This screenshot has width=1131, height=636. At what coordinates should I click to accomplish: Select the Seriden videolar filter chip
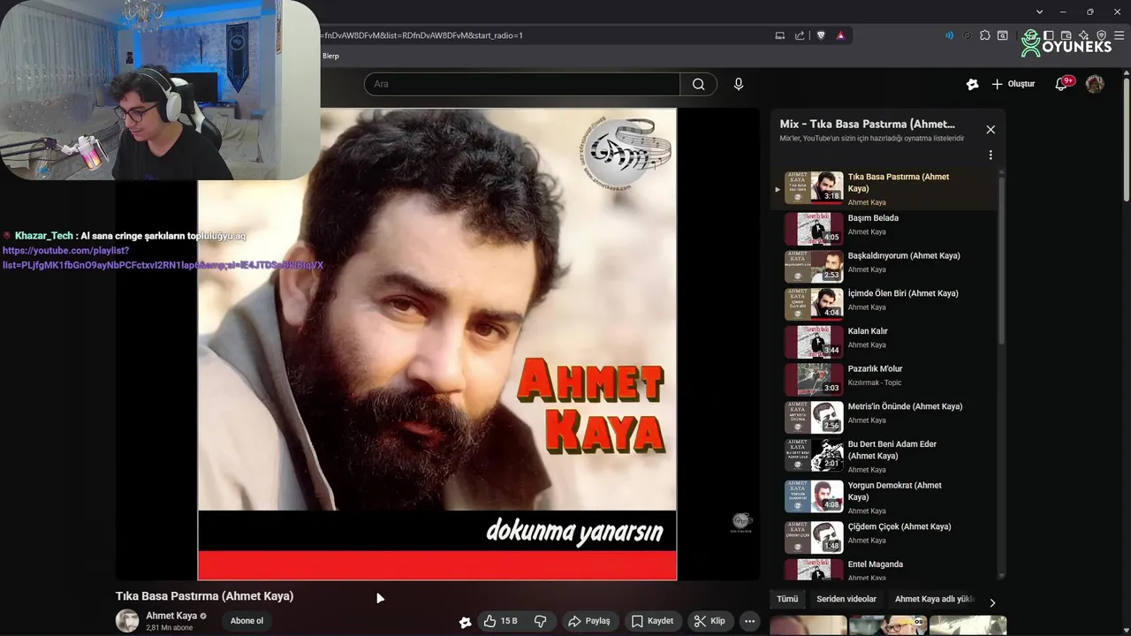tap(846, 599)
